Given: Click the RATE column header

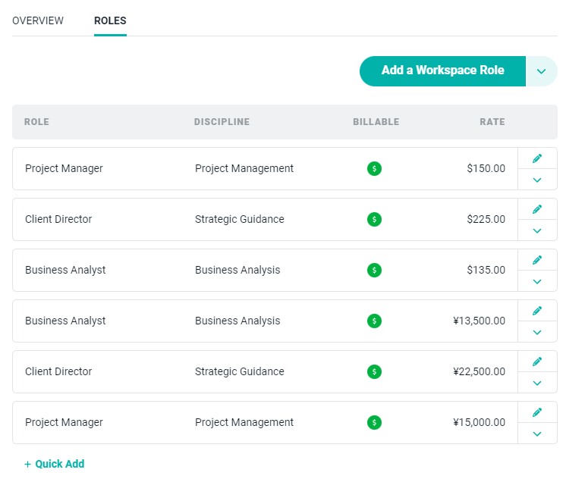Looking at the screenshot, I should [x=492, y=122].
